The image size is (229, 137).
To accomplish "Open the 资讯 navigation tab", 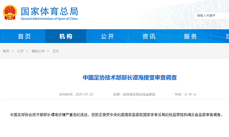I will (149, 36).
